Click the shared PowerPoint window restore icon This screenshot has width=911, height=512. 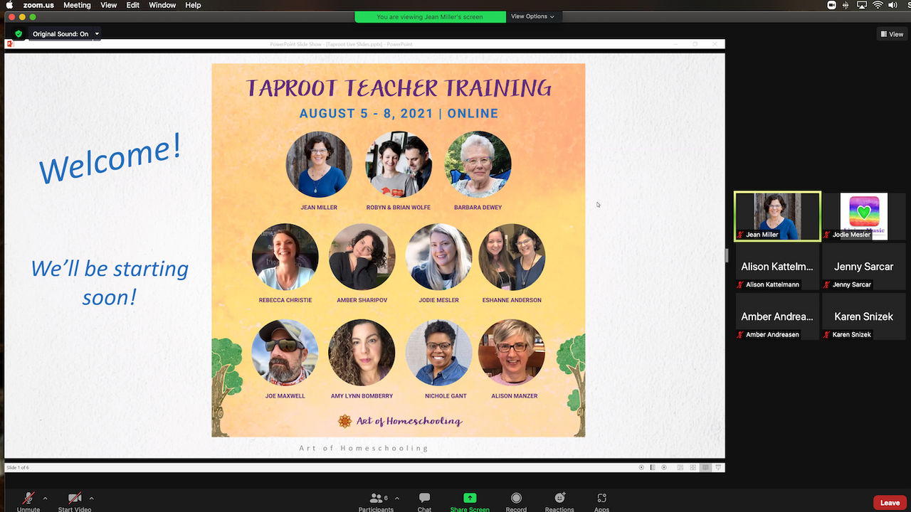[x=695, y=44]
